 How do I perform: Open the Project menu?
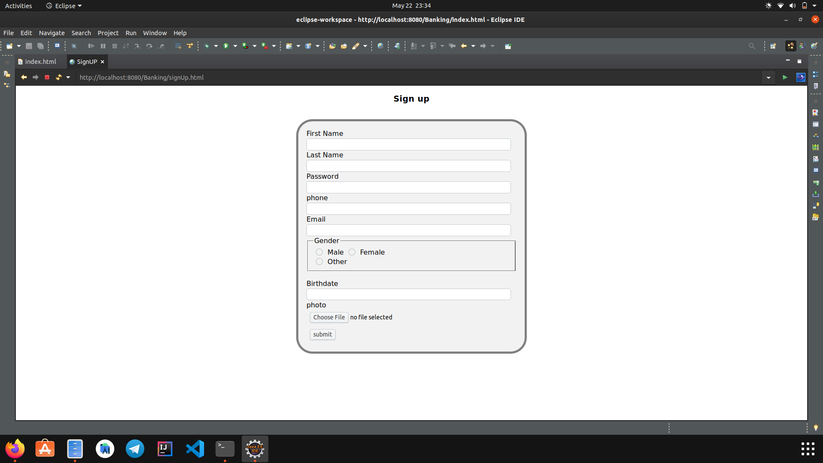click(108, 33)
